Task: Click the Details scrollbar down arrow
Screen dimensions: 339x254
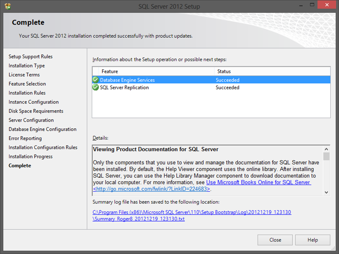Action: pyautogui.click(x=327, y=192)
